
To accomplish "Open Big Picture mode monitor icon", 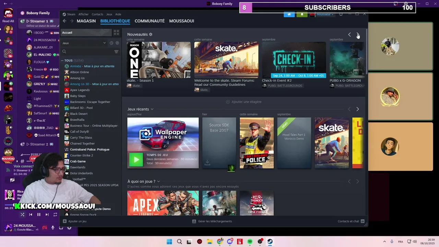I will coord(341,14).
